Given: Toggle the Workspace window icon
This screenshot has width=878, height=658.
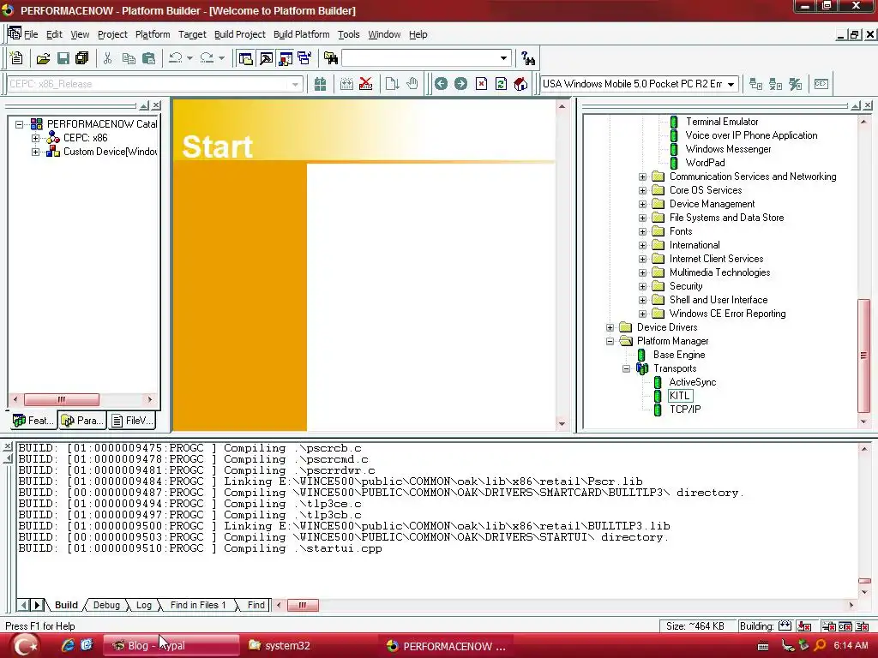Looking at the screenshot, I should (x=245, y=58).
